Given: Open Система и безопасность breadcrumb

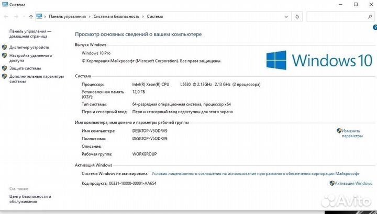Looking at the screenshot, I should (116, 17).
